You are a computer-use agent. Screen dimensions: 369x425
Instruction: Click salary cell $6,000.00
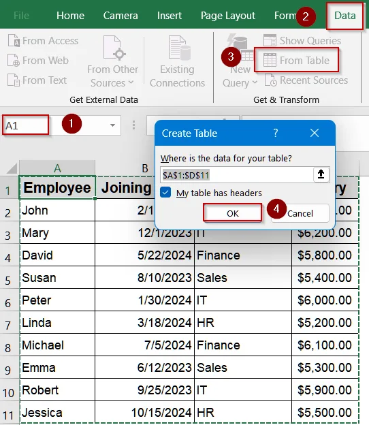[x=325, y=300]
